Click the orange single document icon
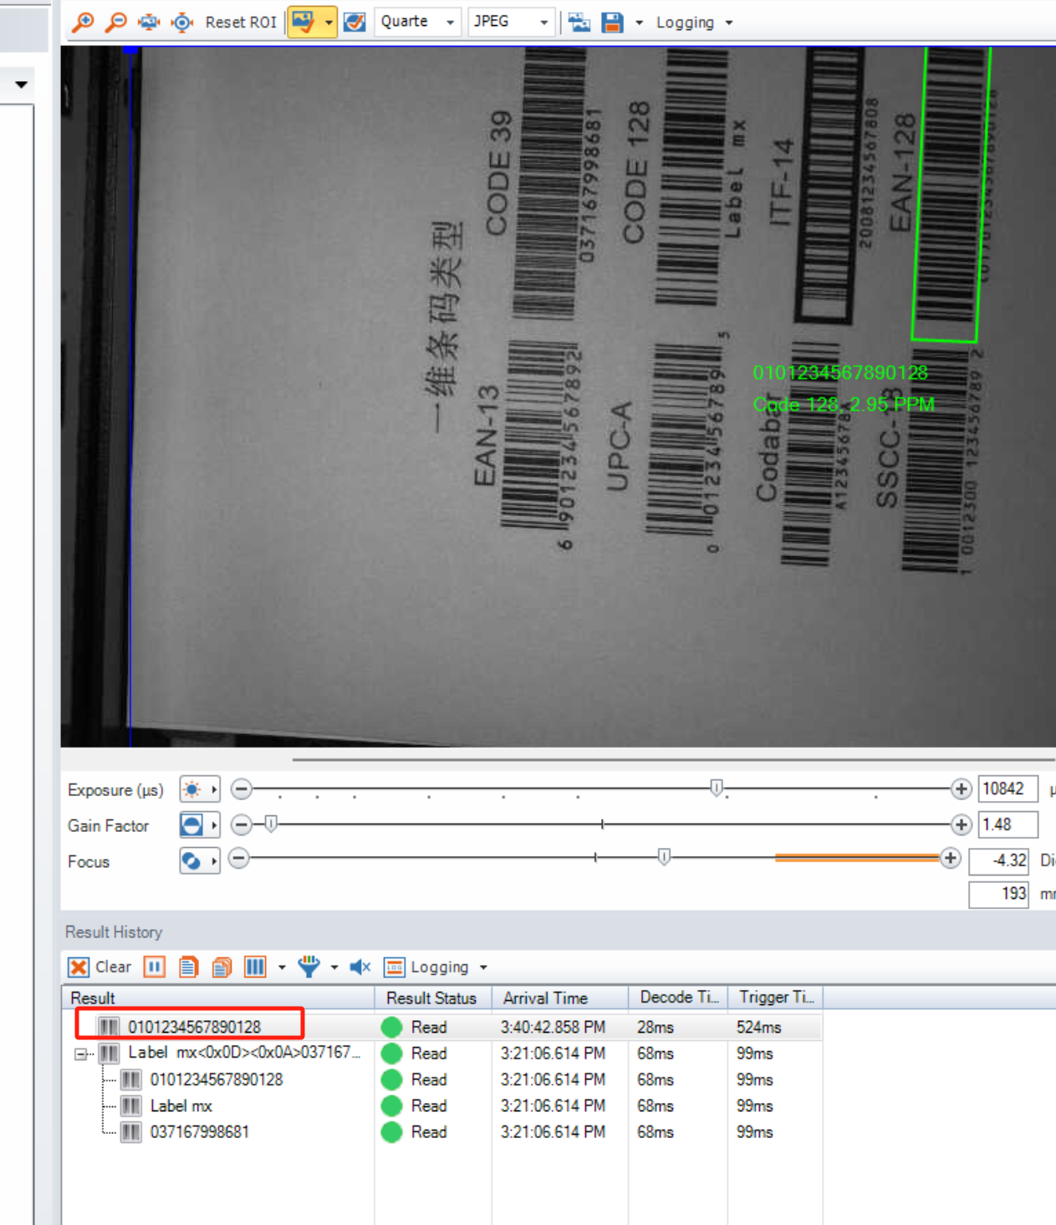Image resolution: width=1056 pixels, height=1225 pixels. (188, 967)
